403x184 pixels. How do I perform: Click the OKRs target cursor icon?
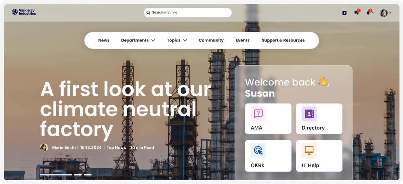pos(258,150)
